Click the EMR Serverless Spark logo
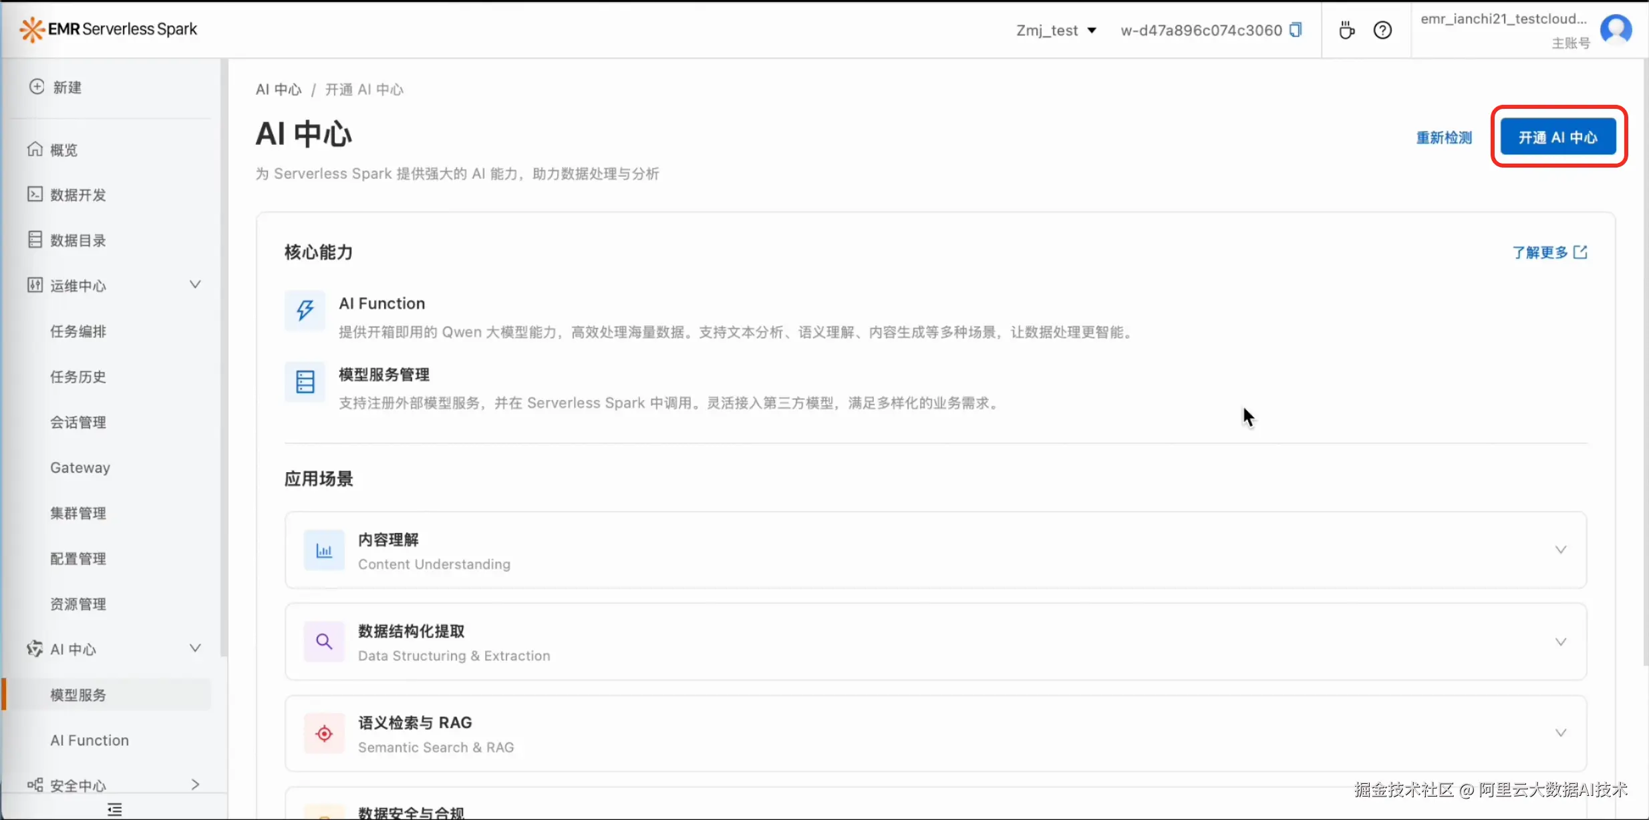 pos(108,29)
